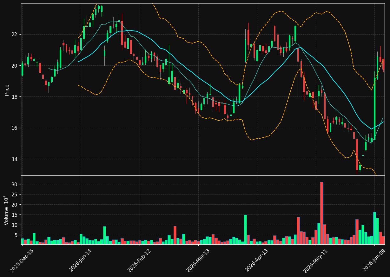Click the 2026-Jan-14 date label
390x277 pixels.
tap(81, 261)
